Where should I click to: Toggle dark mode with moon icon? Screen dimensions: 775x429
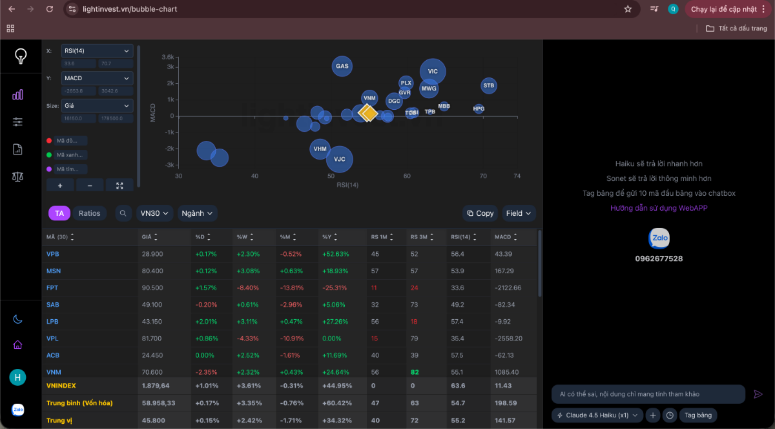(17, 319)
